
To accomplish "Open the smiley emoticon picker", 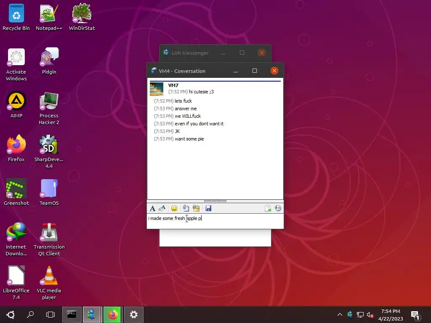I will pos(174,208).
